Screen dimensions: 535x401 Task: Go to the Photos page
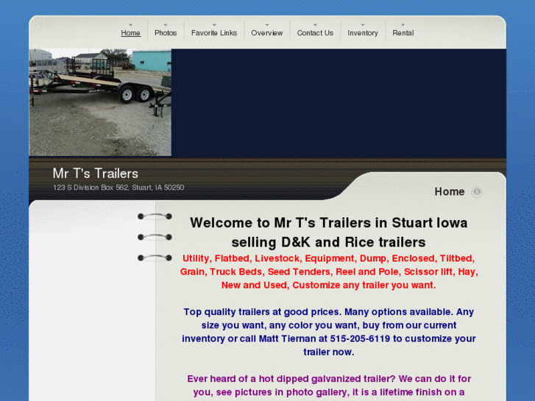[x=166, y=33]
